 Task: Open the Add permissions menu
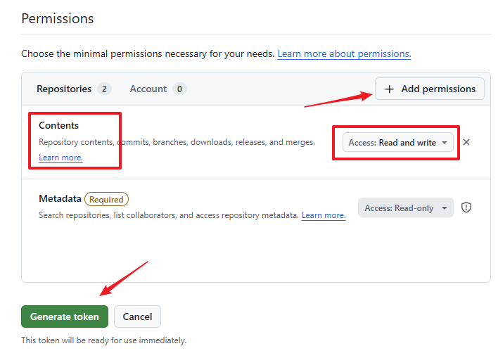click(x=430, y=89)
